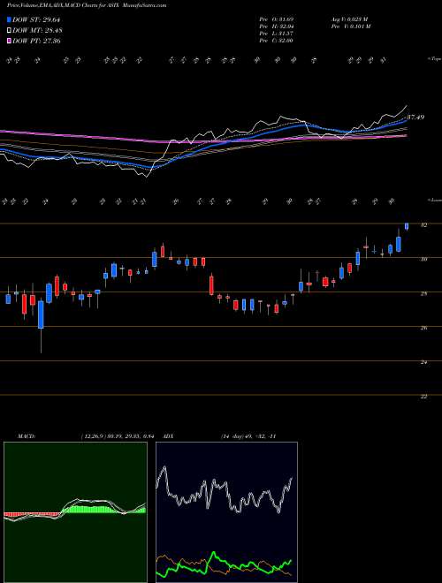The height and width of the screenshot is (583, 442).
Task: Click the MACD panel title
Action: pyautogui.click(x=26, y=435)
